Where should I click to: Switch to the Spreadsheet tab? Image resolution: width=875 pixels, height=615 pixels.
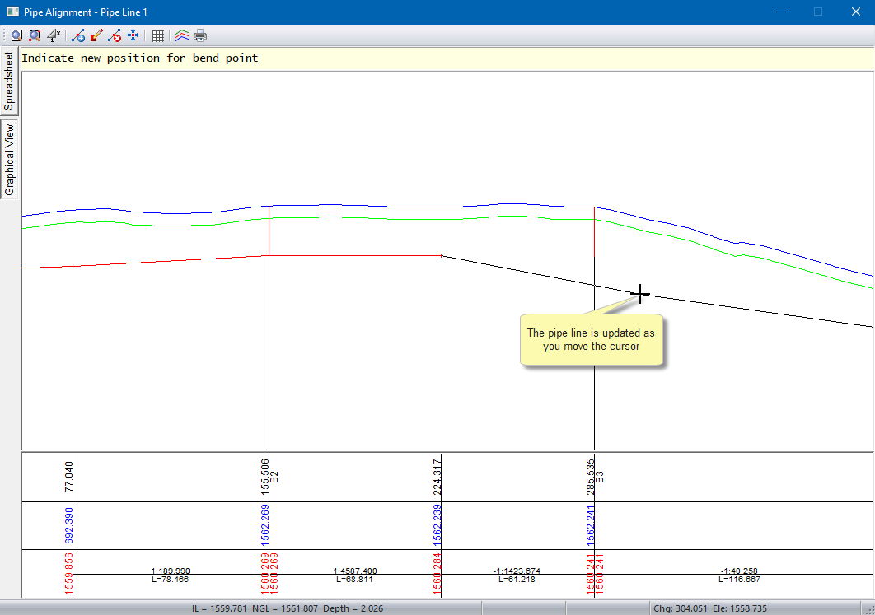(x=9, y=82)
